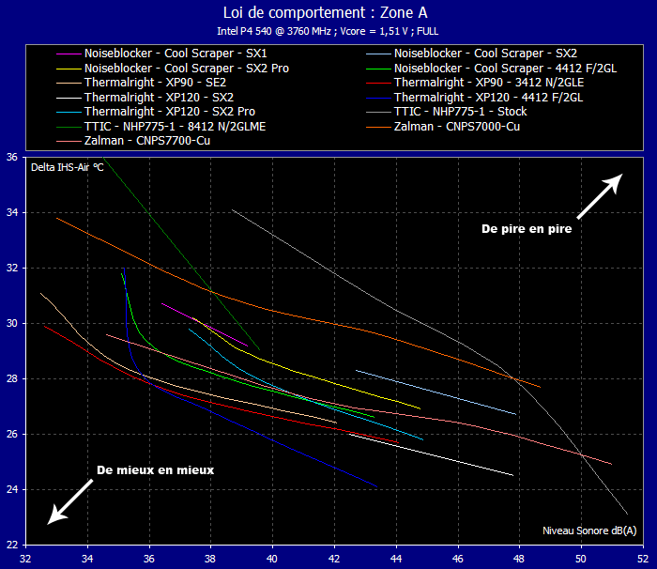Click the light blue Cool Scraper SX2 curve
The image size is (657, 569).
(x=435, y=392)
